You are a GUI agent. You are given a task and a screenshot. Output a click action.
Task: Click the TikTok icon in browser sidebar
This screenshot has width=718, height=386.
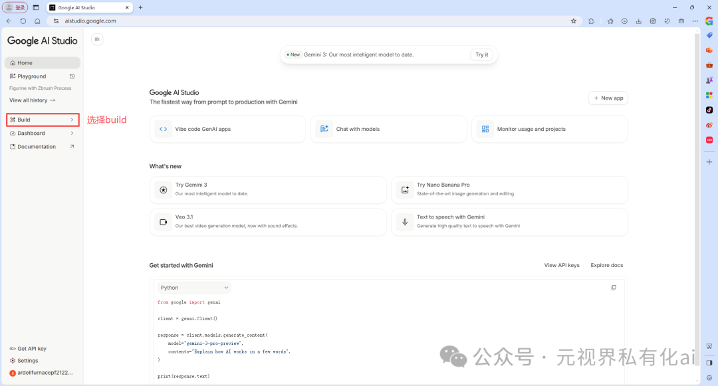point(709,110)
